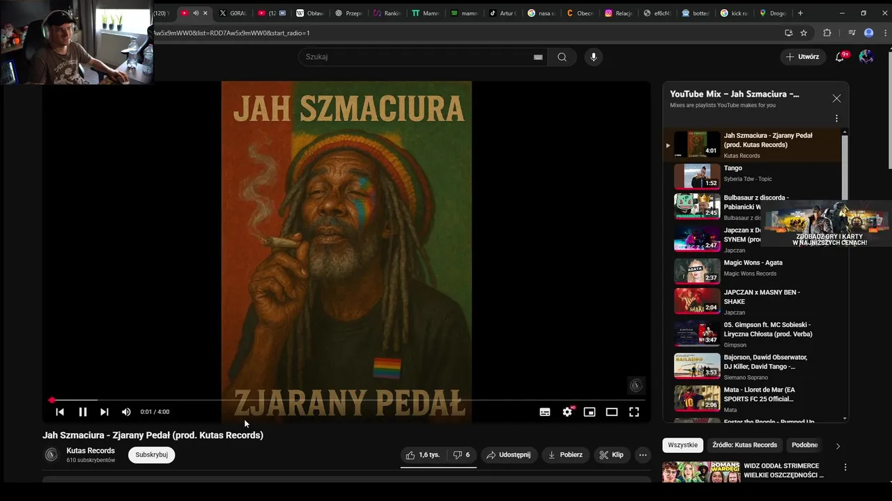Download video using Pobierz button

(565, 455)
